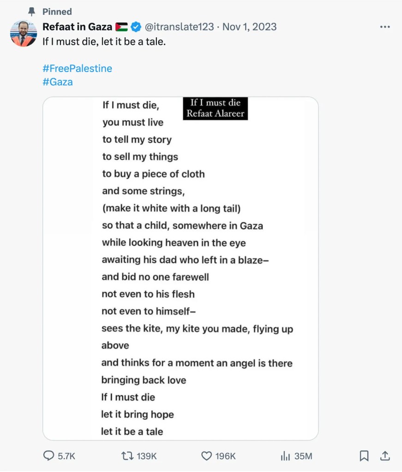Open the #Gaza hashtag
The height and width of the screenshot is (472, 402).
[57, 82]
